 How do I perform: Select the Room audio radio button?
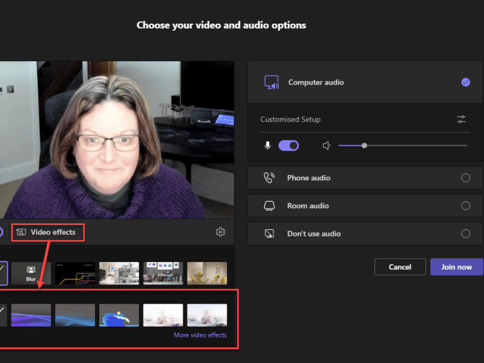point(466,206)
